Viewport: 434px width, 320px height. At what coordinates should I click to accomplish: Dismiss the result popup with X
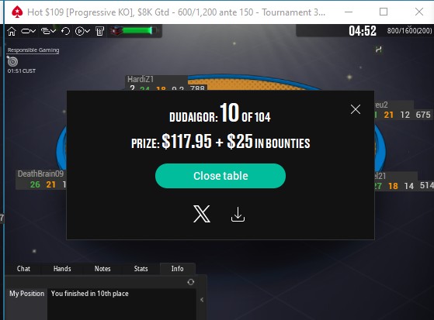356,109
